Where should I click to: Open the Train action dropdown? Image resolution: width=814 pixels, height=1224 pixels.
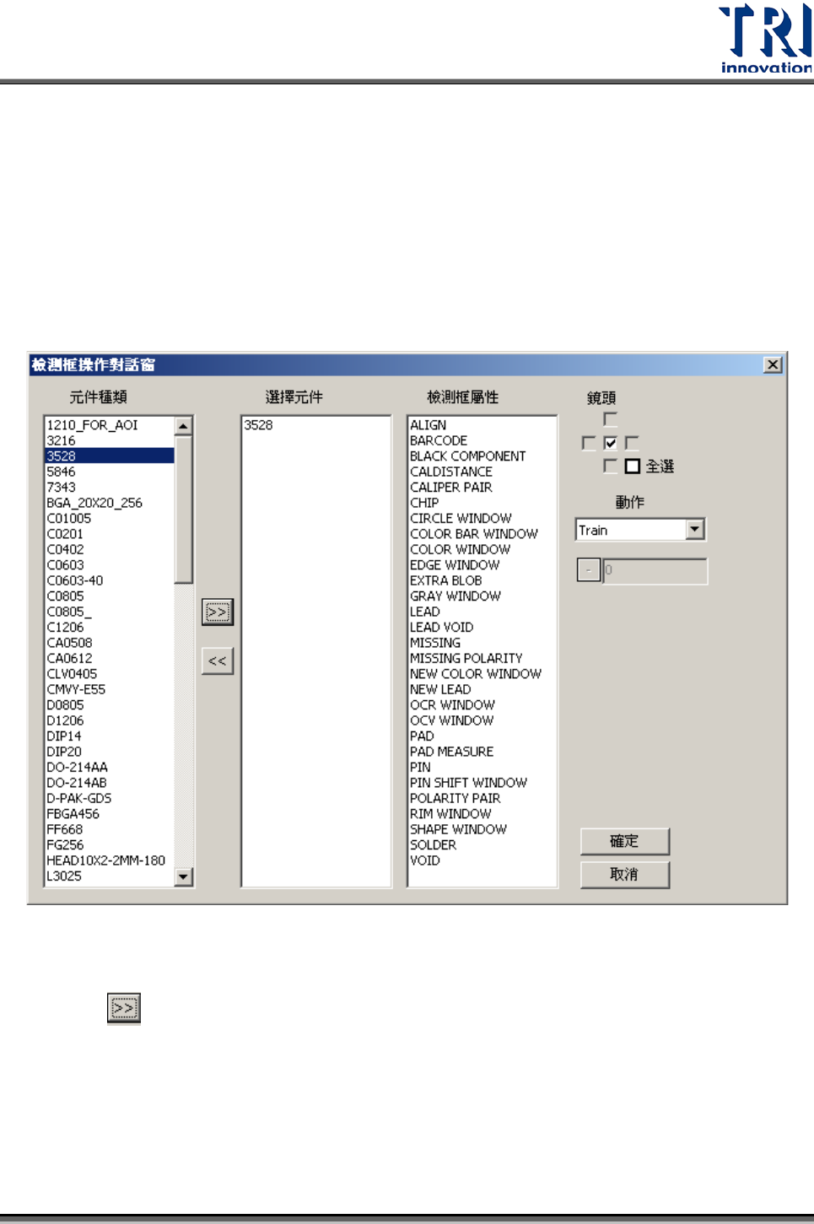[x=695, y=530]
